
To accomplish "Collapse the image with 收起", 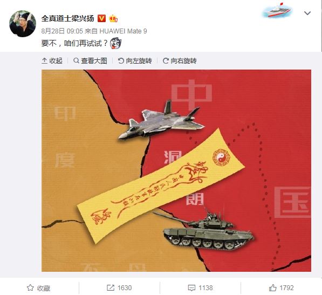I will pos(52,60).
